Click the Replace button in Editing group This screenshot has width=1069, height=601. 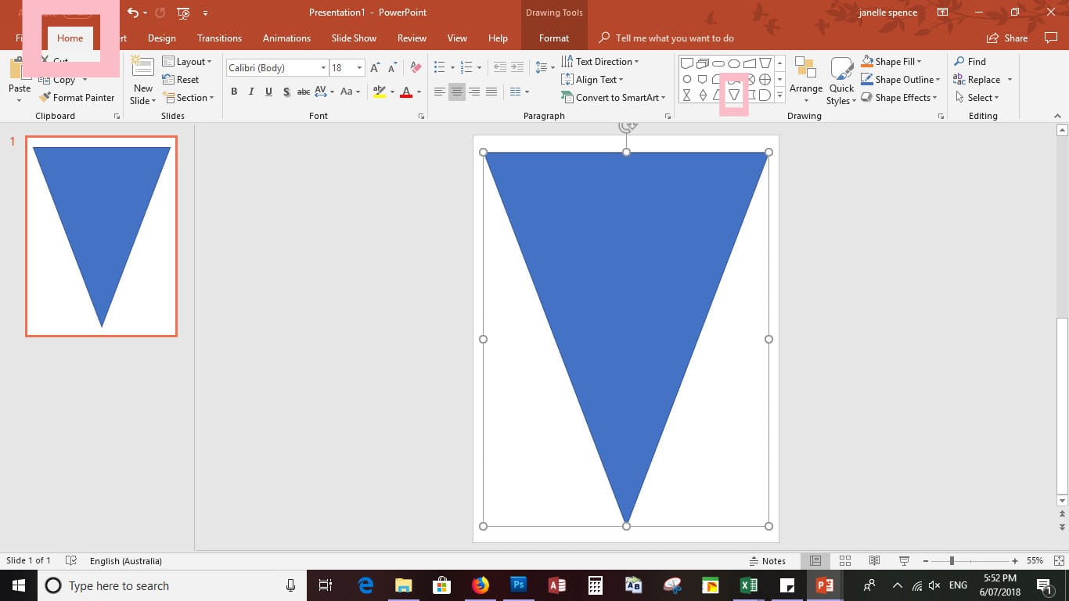pos(982,79)
